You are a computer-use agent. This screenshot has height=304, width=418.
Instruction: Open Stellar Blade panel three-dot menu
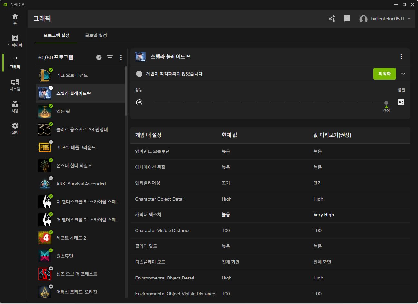coord(401,57)
